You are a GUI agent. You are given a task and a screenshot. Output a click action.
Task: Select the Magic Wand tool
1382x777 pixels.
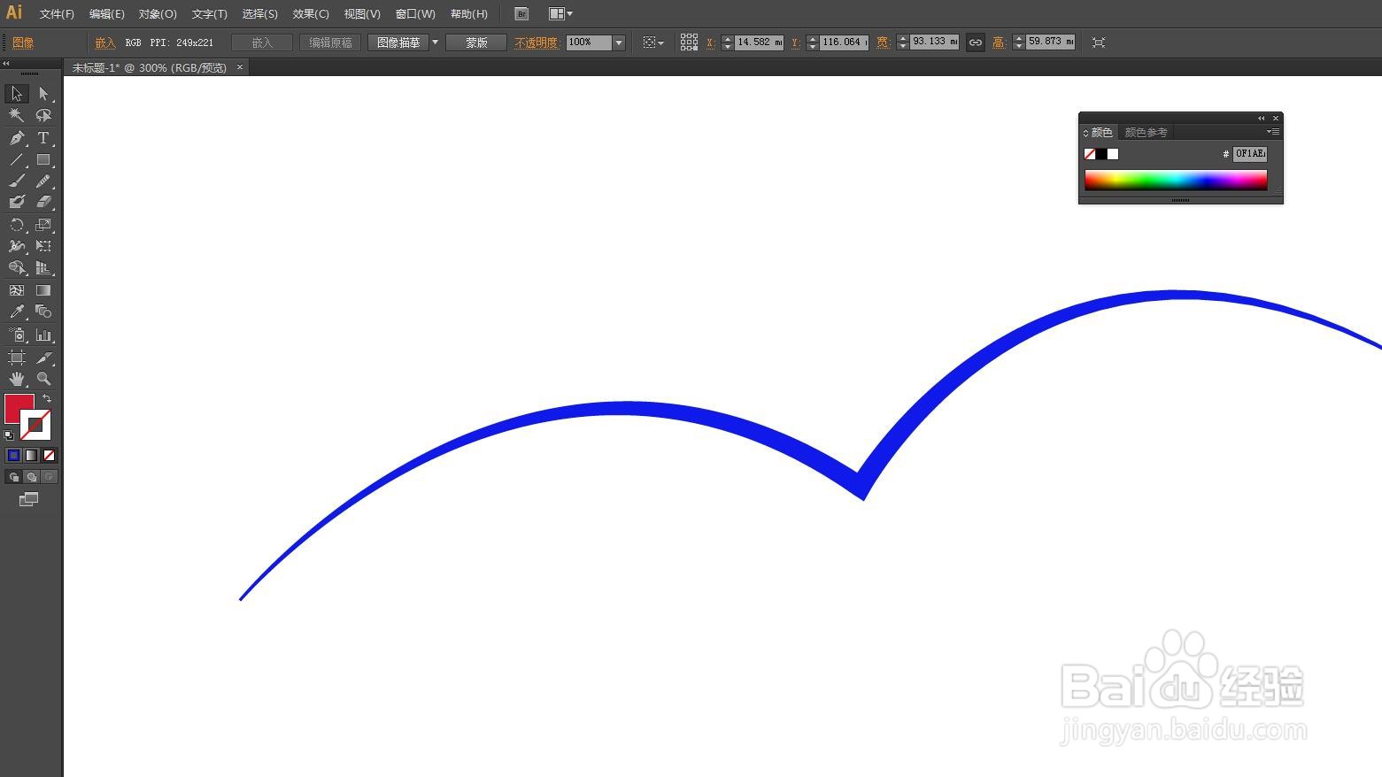16,115
